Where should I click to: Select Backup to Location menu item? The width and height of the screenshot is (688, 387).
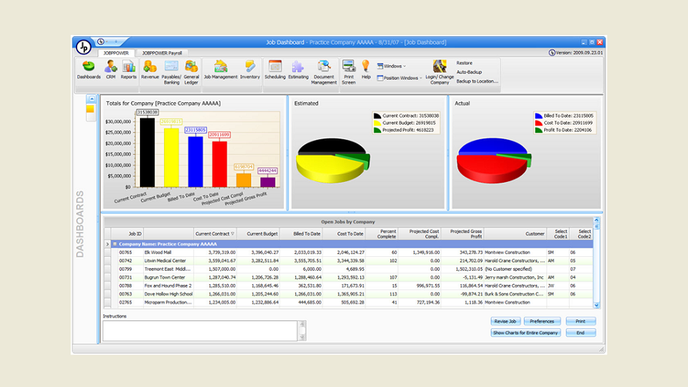click(477, 81)
